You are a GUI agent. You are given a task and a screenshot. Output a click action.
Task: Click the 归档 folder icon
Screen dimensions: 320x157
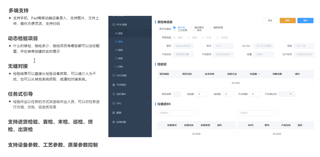(116, 66)
